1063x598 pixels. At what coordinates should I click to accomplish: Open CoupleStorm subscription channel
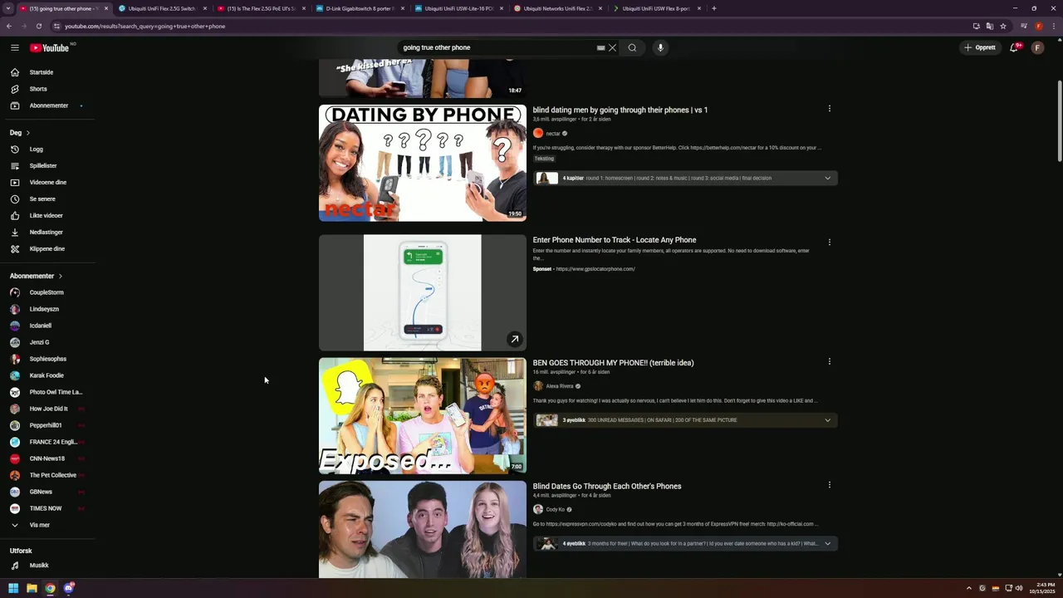click(47, 292)
